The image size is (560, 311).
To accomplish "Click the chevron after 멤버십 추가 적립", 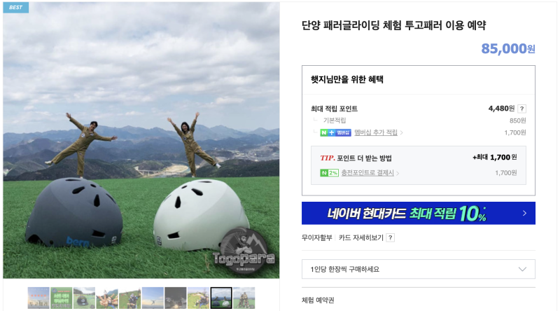I will coord(402,133).
